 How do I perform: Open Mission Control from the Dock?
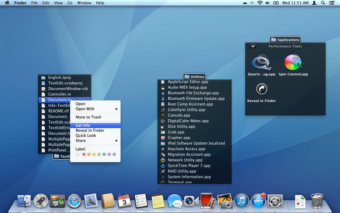(x=57, y=201)
